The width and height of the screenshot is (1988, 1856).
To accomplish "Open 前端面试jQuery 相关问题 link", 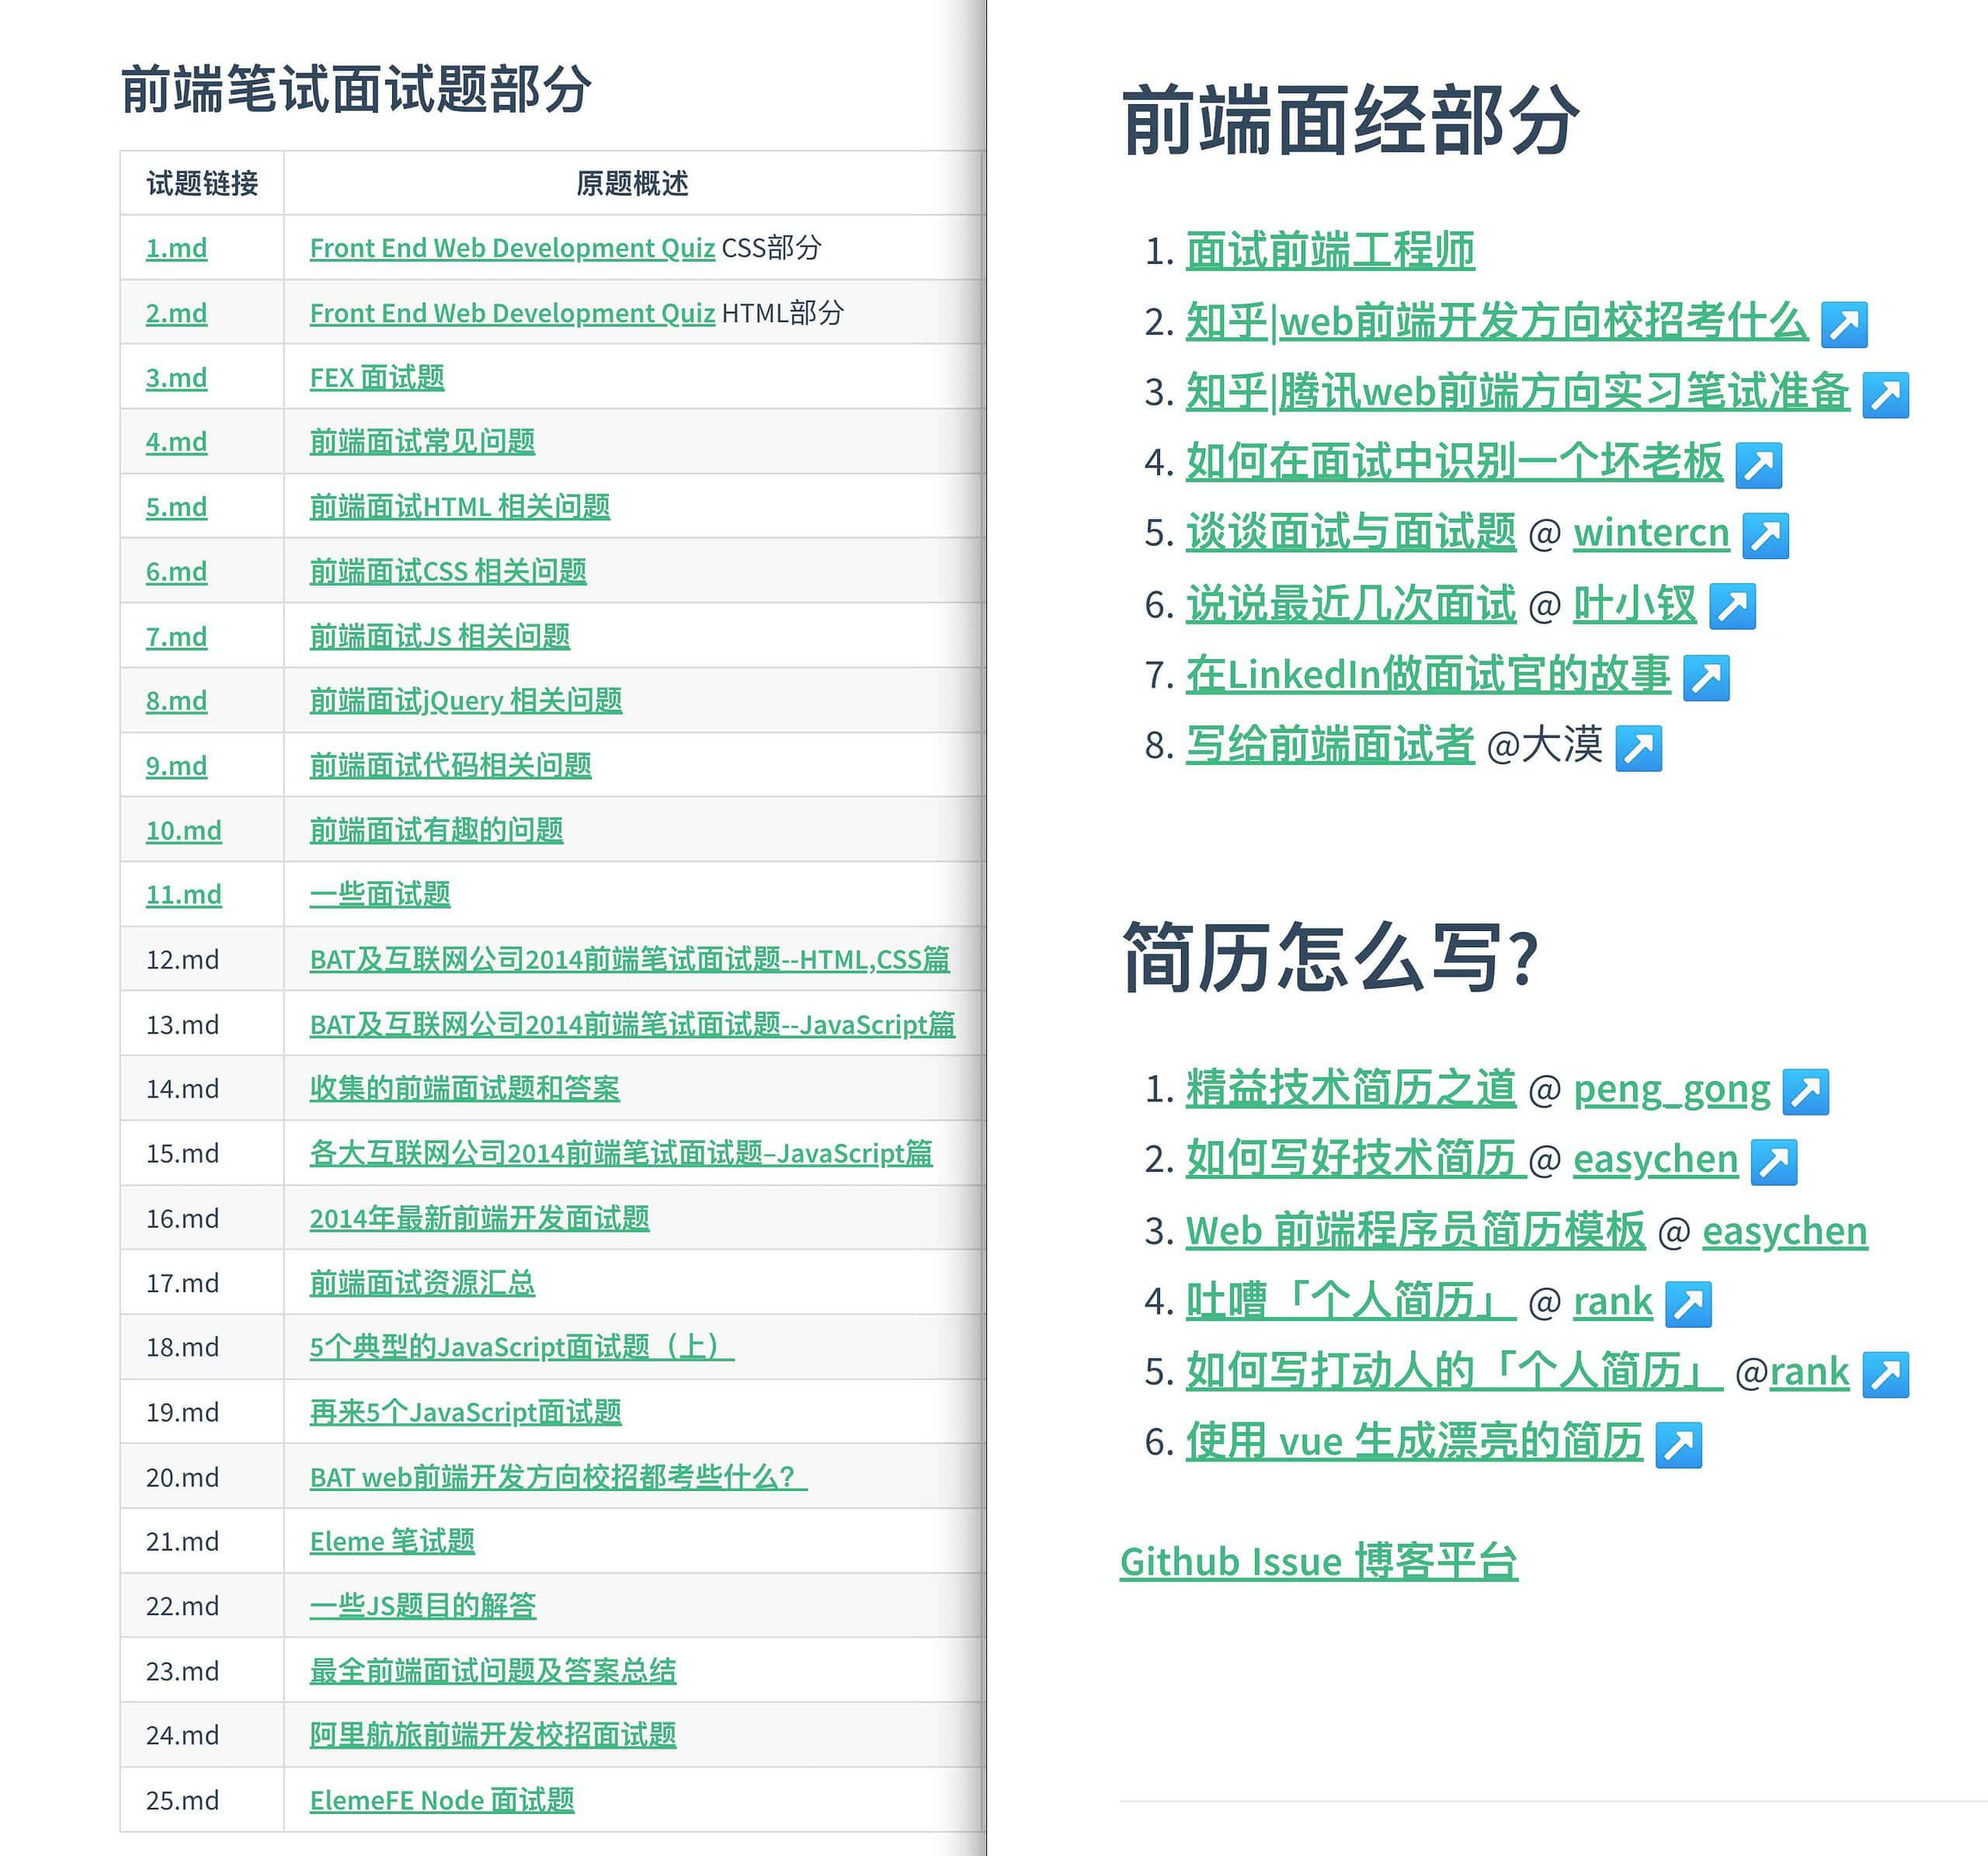I will 466,701.
